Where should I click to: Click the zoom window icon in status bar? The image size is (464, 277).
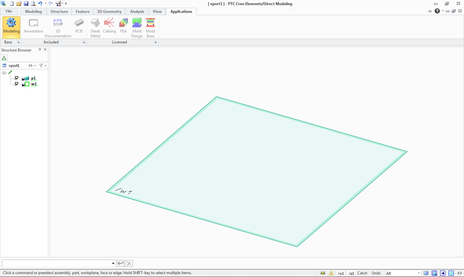coord(434,273)
